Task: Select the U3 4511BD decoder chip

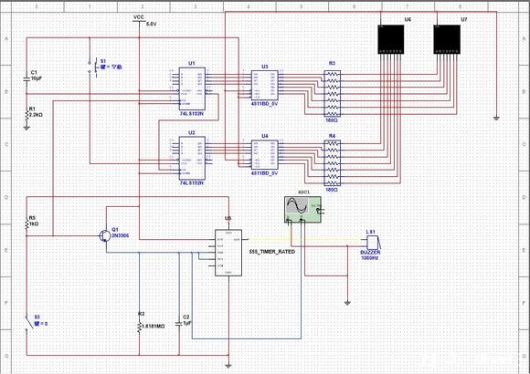Action: [x=265, y=85]
